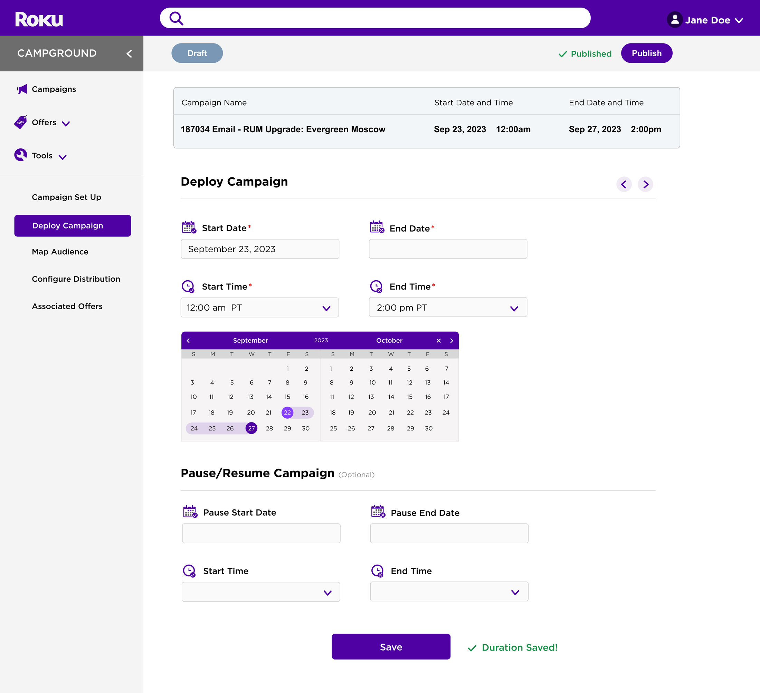Viewport: 760px width, 693px height.
Task: Click the Save button
Action: (x=391, y=647)
